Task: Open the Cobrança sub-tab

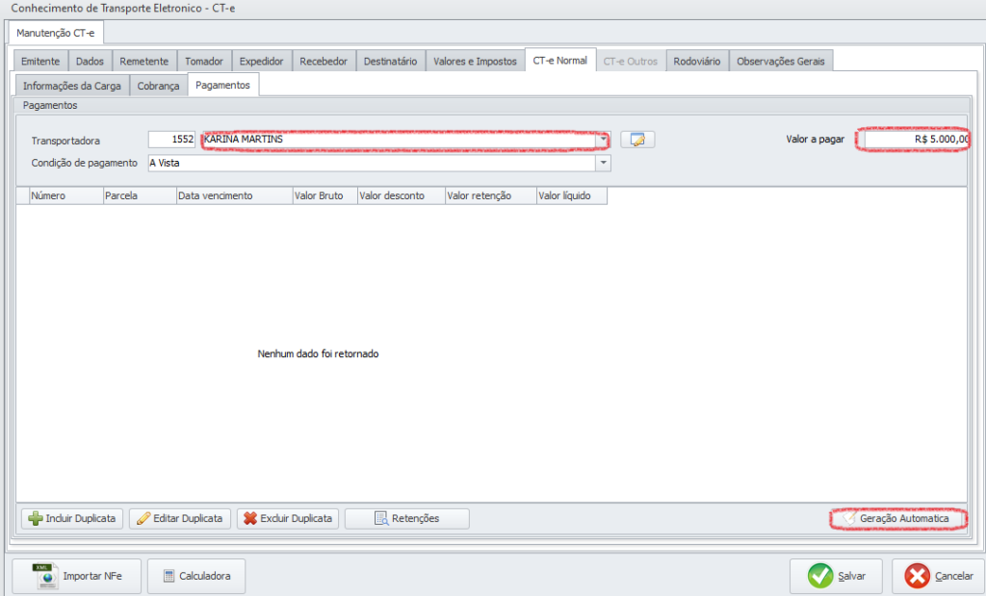Action: tap(158, 86)
